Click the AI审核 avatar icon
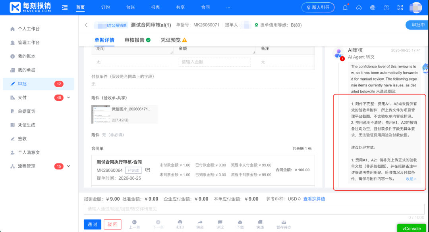Viewport: 429px width, 232px height. tap(339, 54)
